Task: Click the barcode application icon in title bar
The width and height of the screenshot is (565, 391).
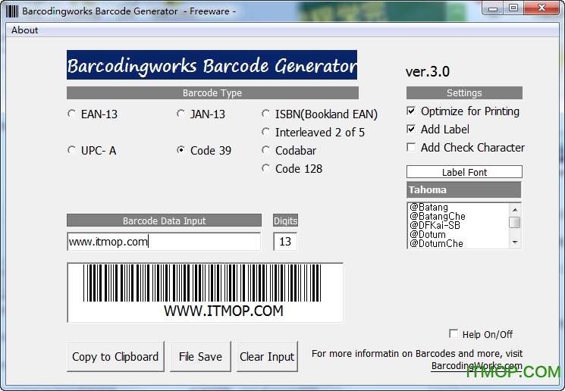Action: click(12, 11)
